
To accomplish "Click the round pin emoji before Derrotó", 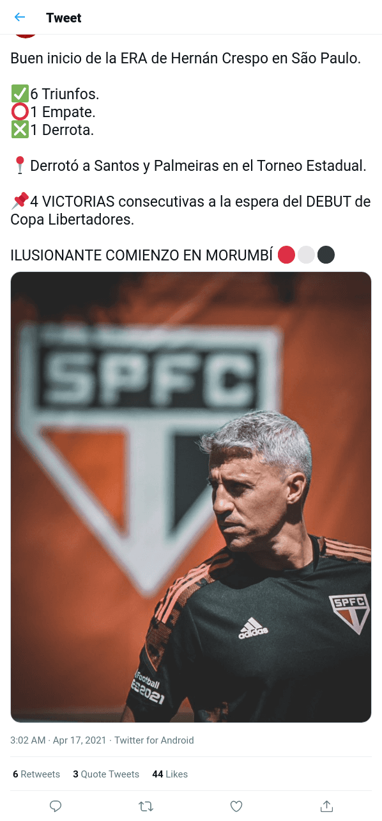I will [x=20, y=166].
